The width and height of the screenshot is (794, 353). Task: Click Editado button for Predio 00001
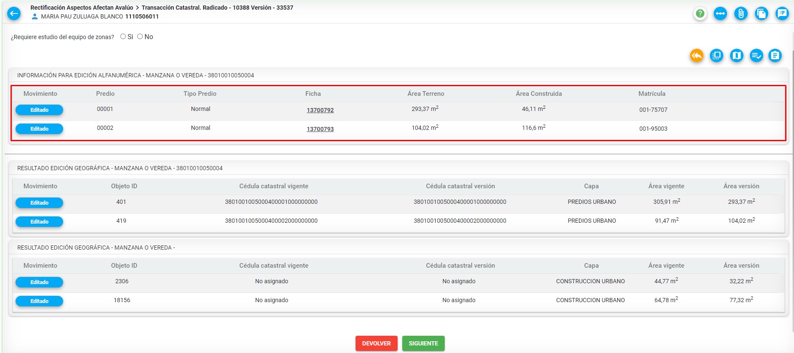39,110
